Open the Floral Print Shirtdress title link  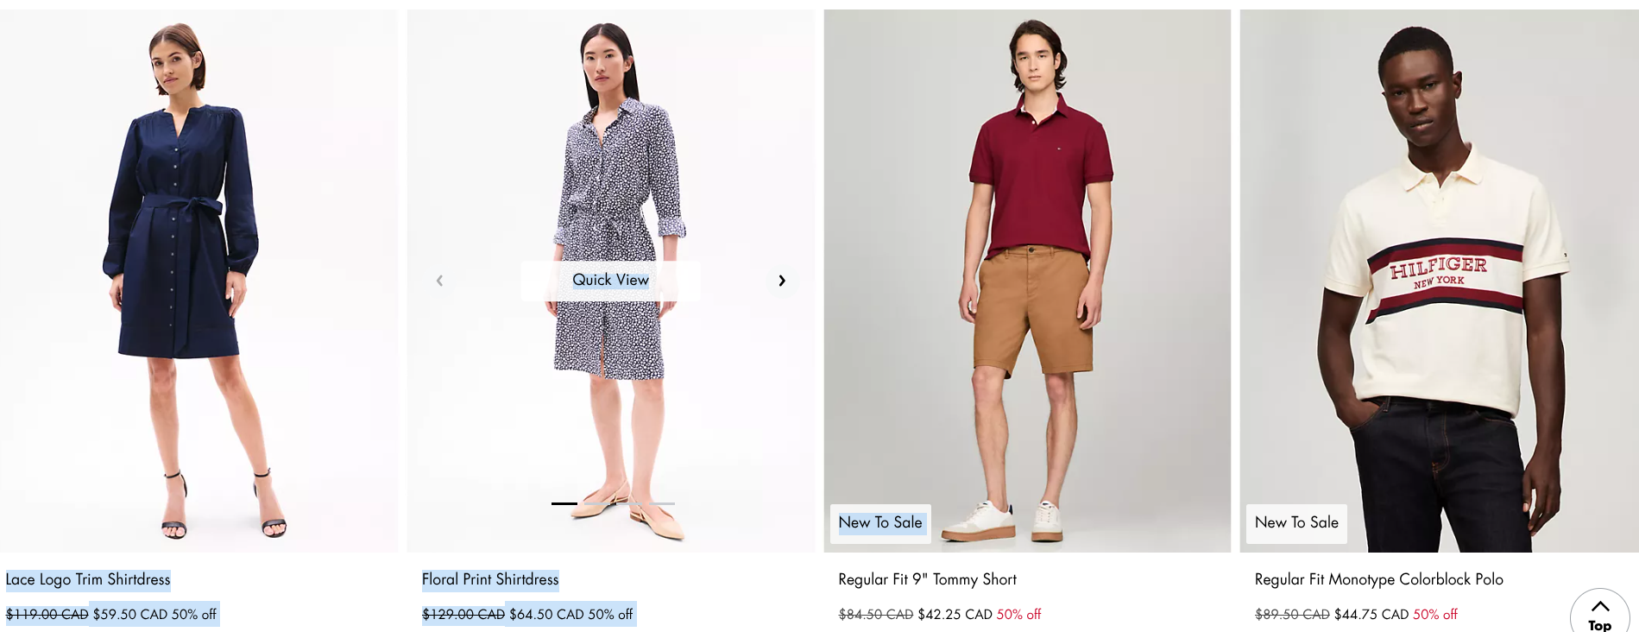pos(490,579)
